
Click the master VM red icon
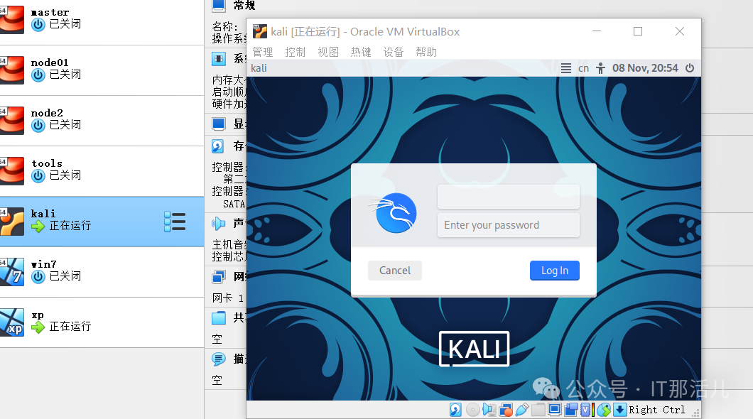tap(11, 19)
